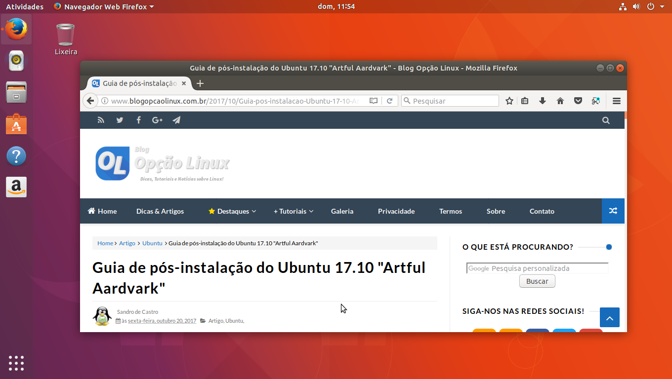Click the Firefox icon in the dock

(x=16, y=29)
